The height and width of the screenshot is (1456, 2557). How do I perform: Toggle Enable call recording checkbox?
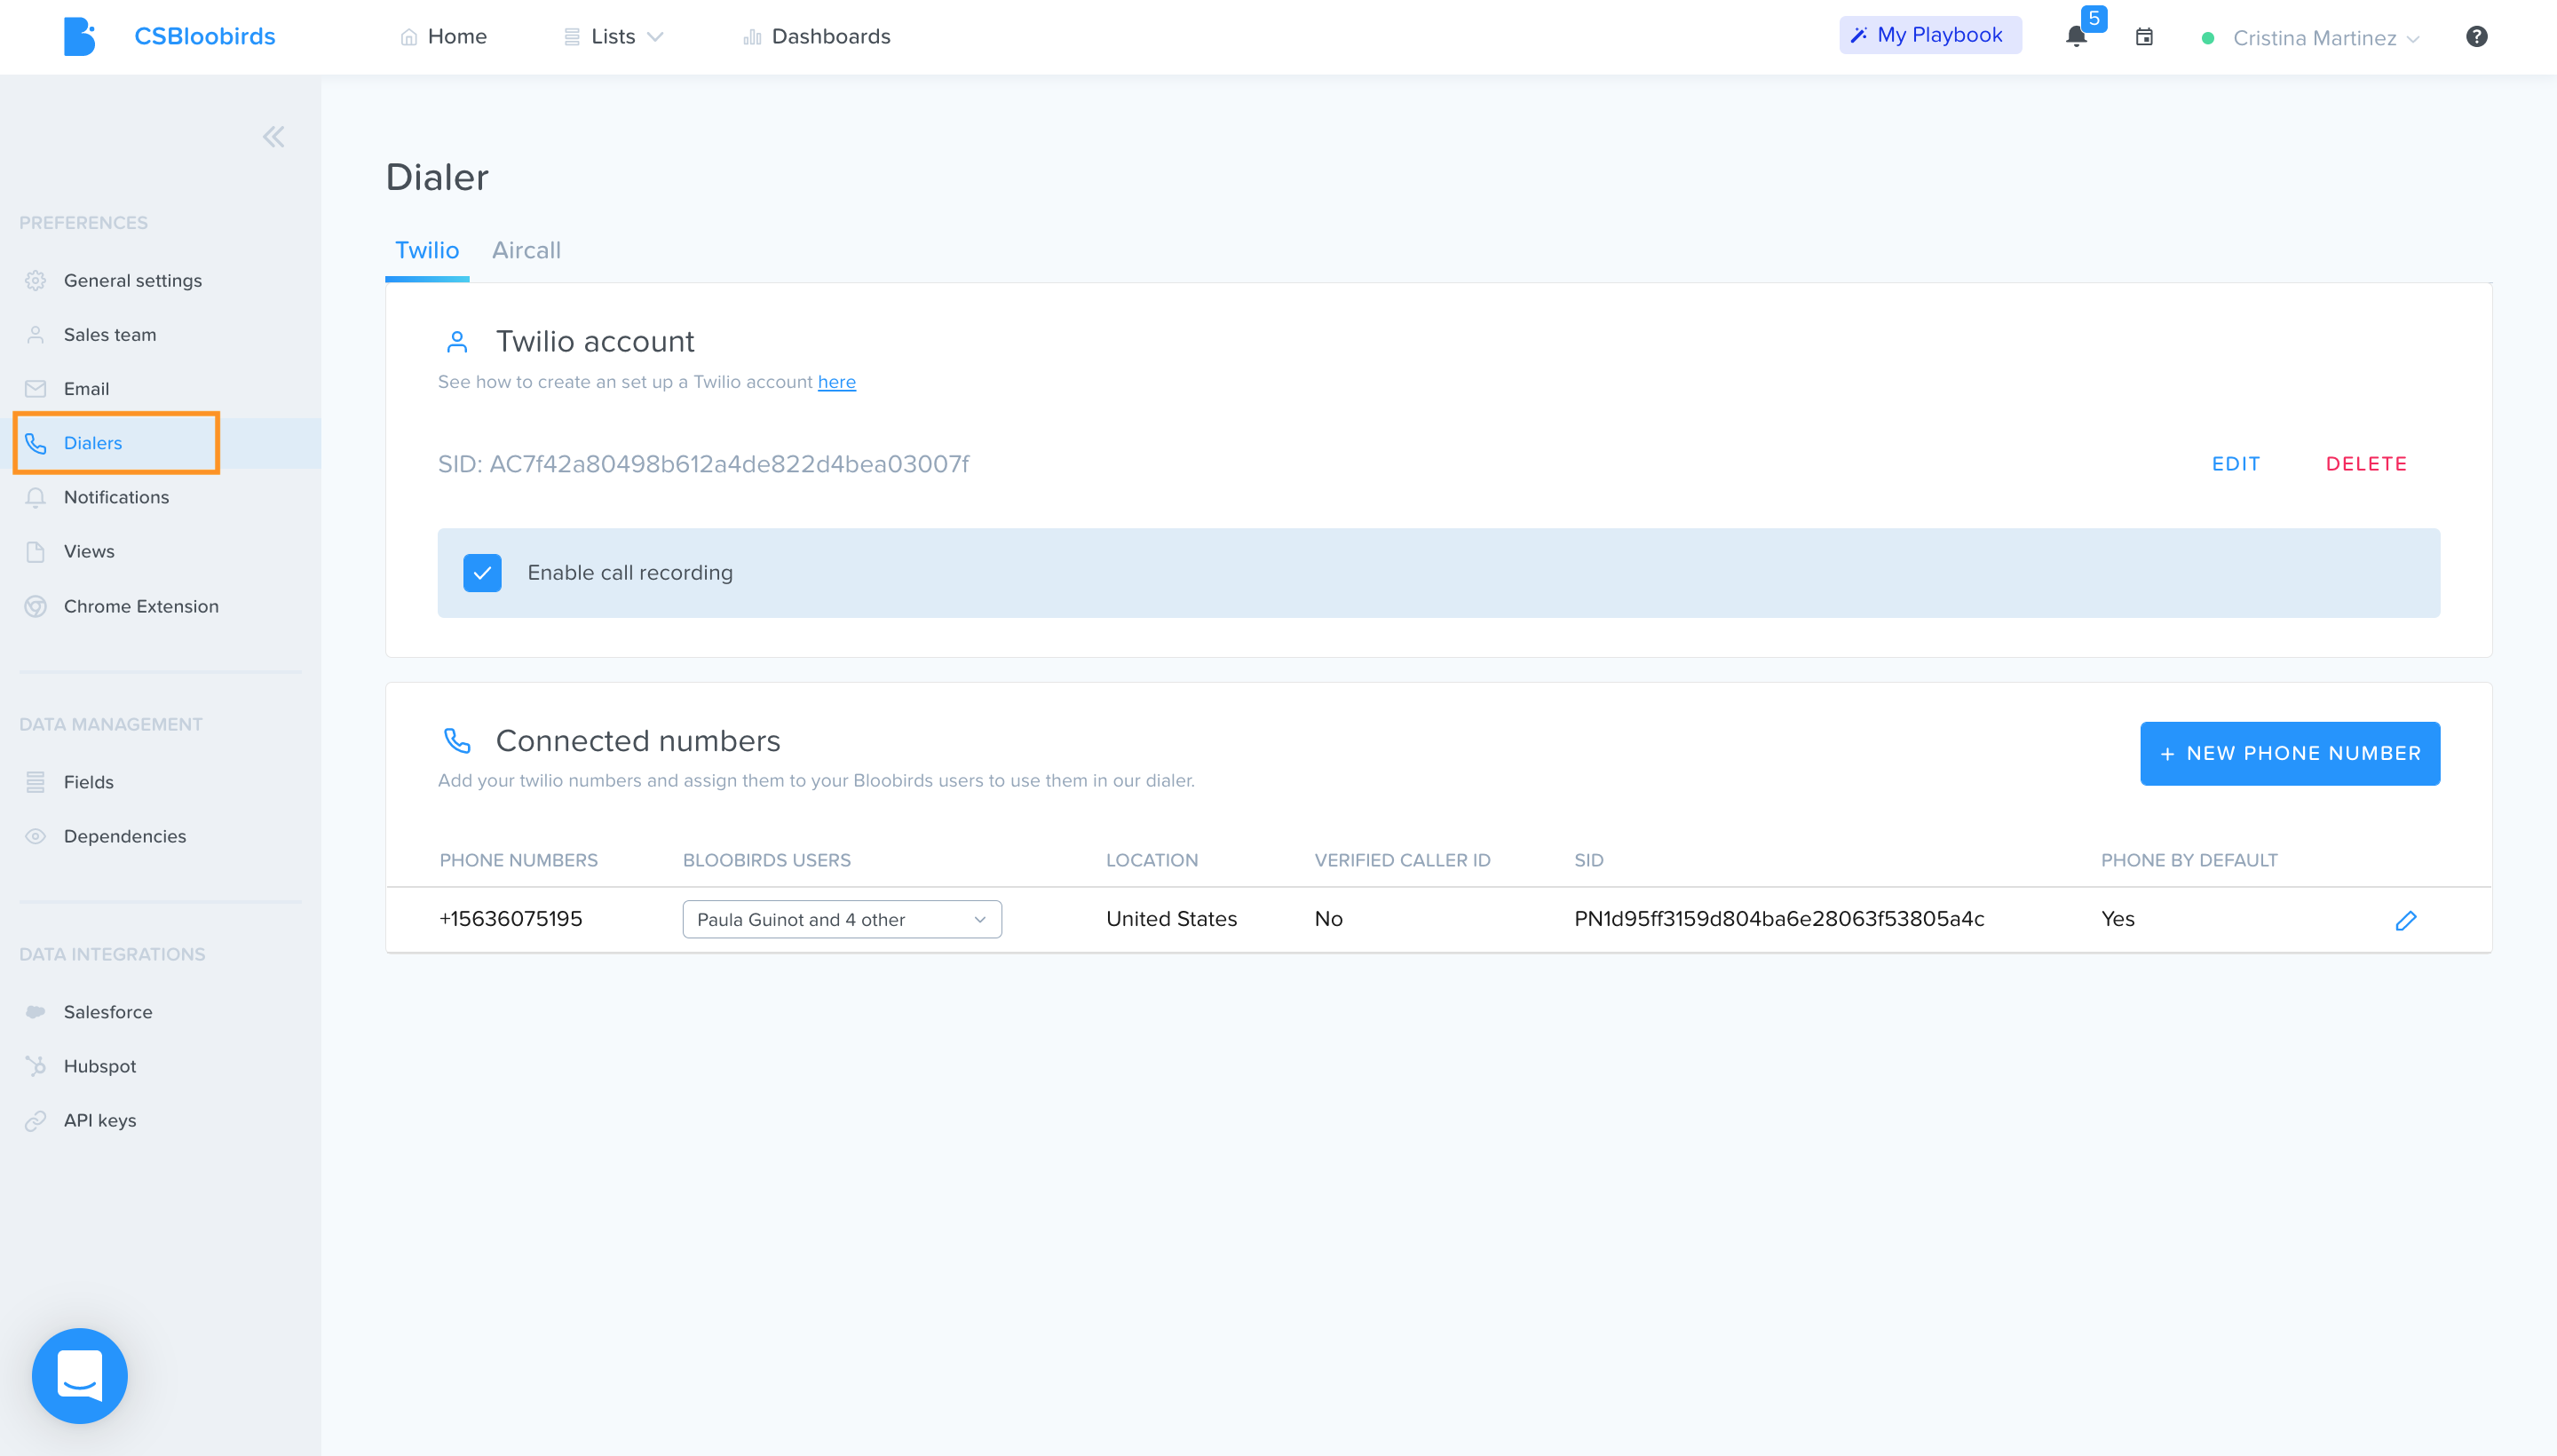click(482, 573)
